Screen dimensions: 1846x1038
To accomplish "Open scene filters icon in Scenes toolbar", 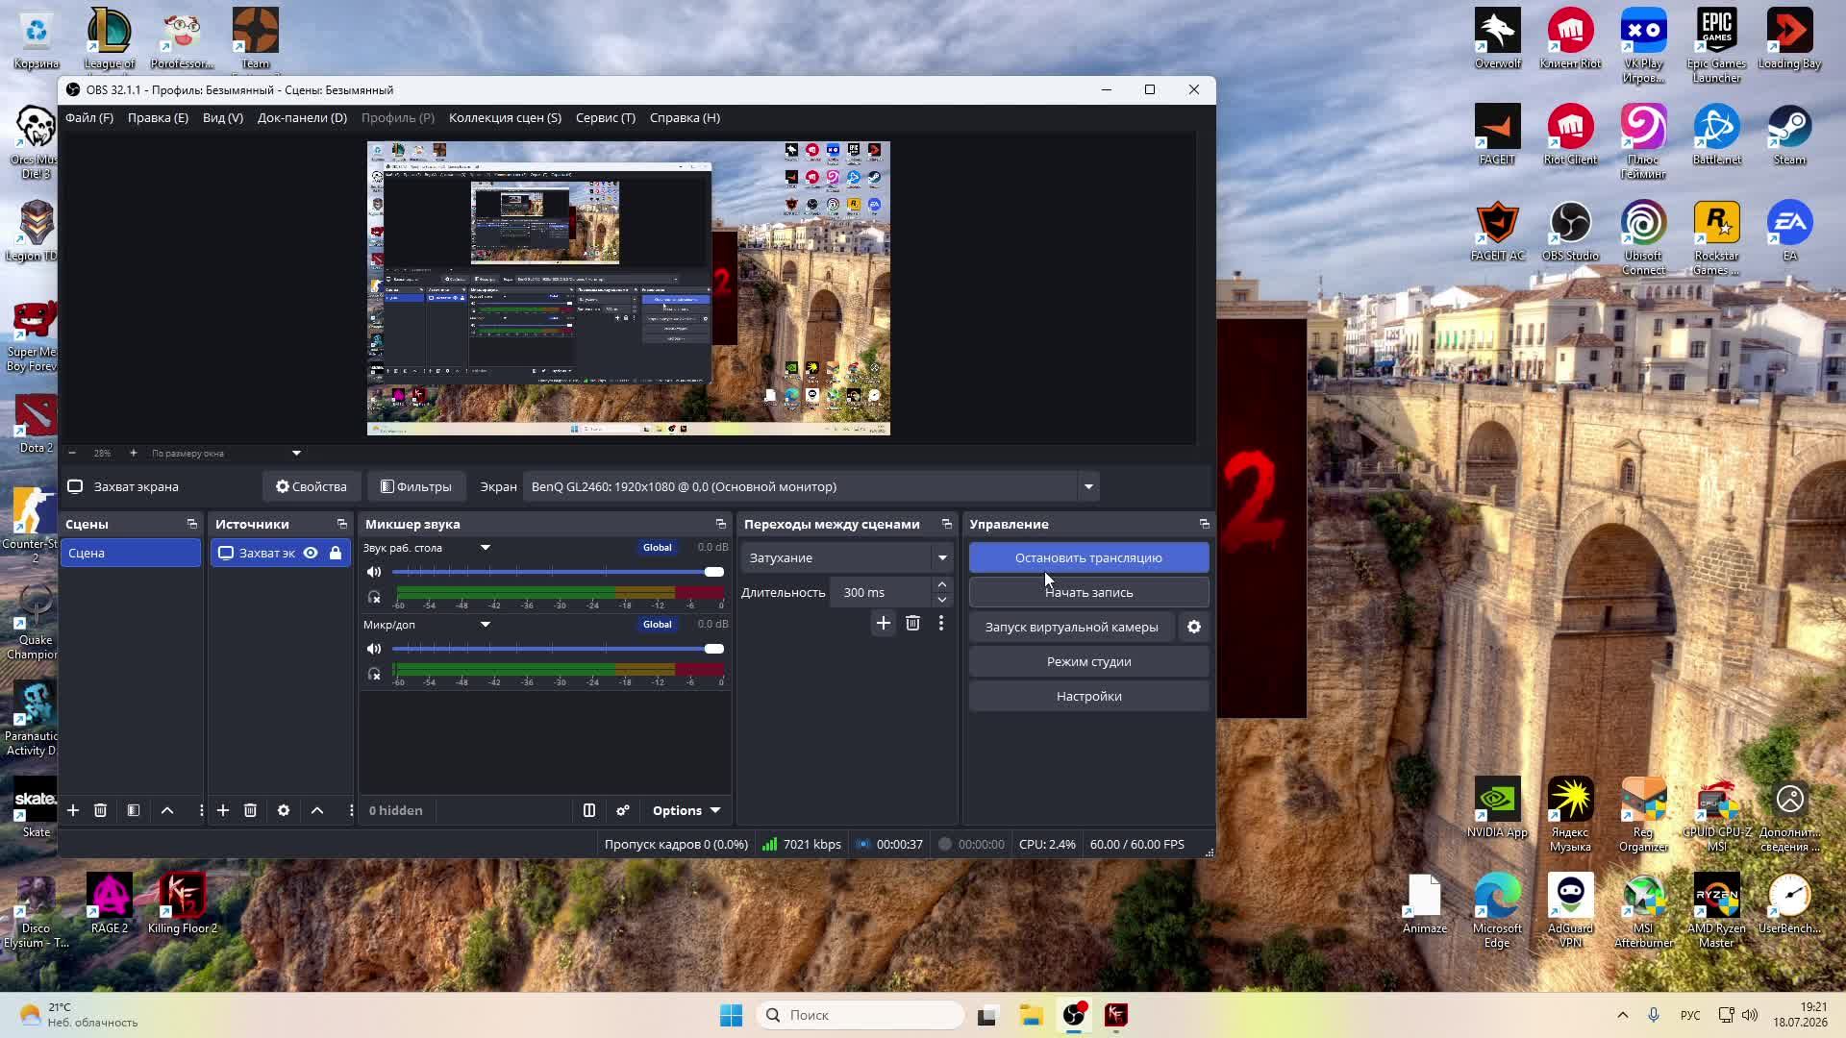I will pos(134,810).
